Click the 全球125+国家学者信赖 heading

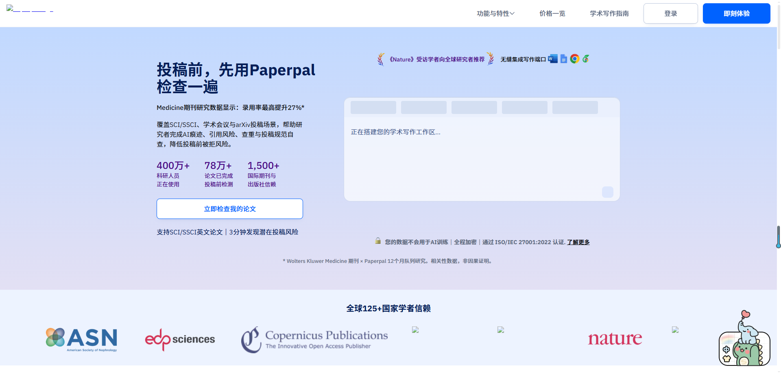(388, 308)
